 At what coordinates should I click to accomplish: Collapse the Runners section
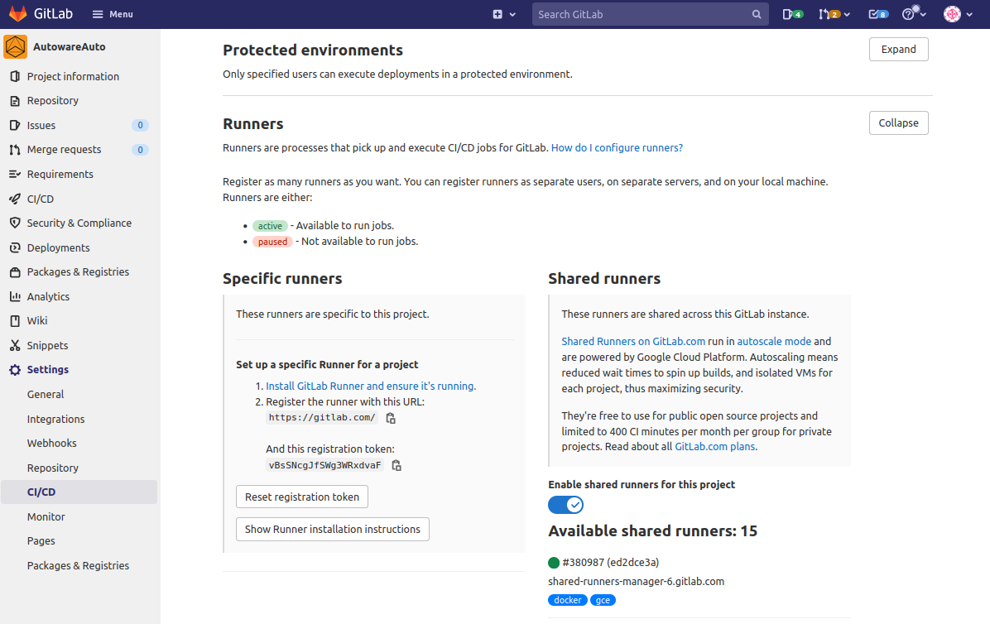[898, 123]
